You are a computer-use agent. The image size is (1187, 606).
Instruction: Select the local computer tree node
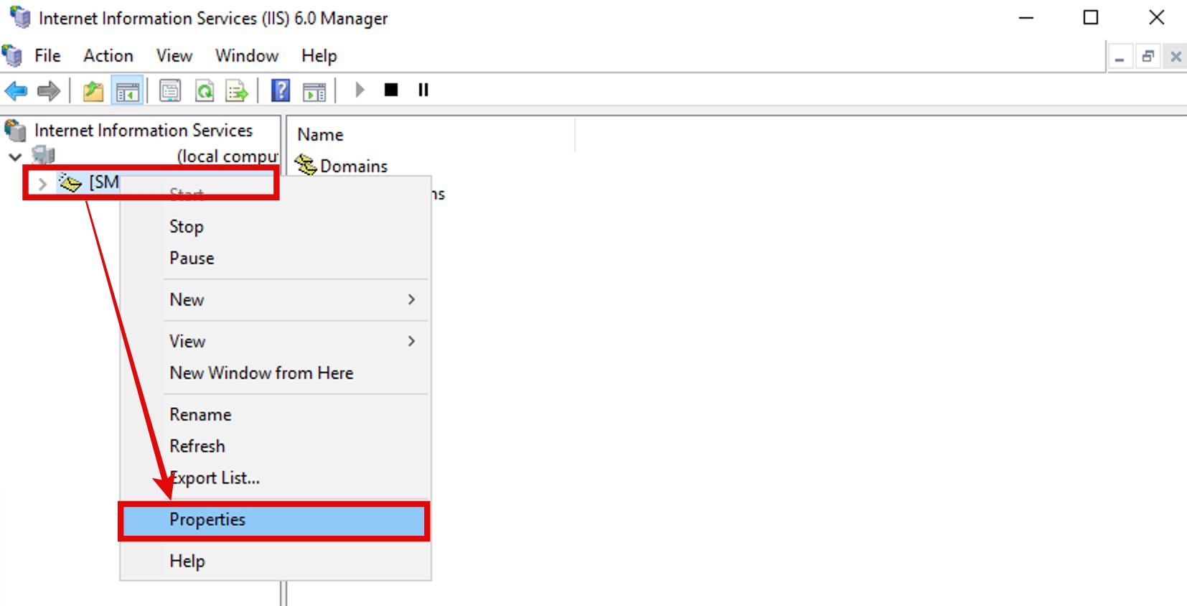point(227,156)
